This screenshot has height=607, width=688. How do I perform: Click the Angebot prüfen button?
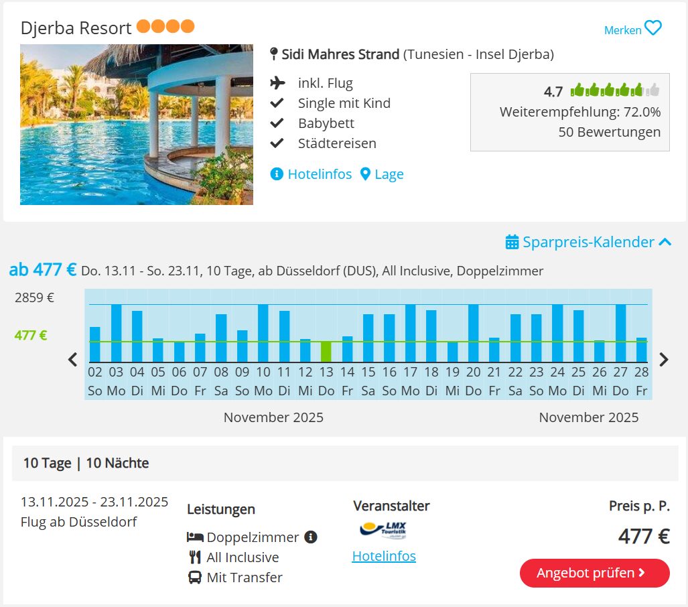pos(594,573)
